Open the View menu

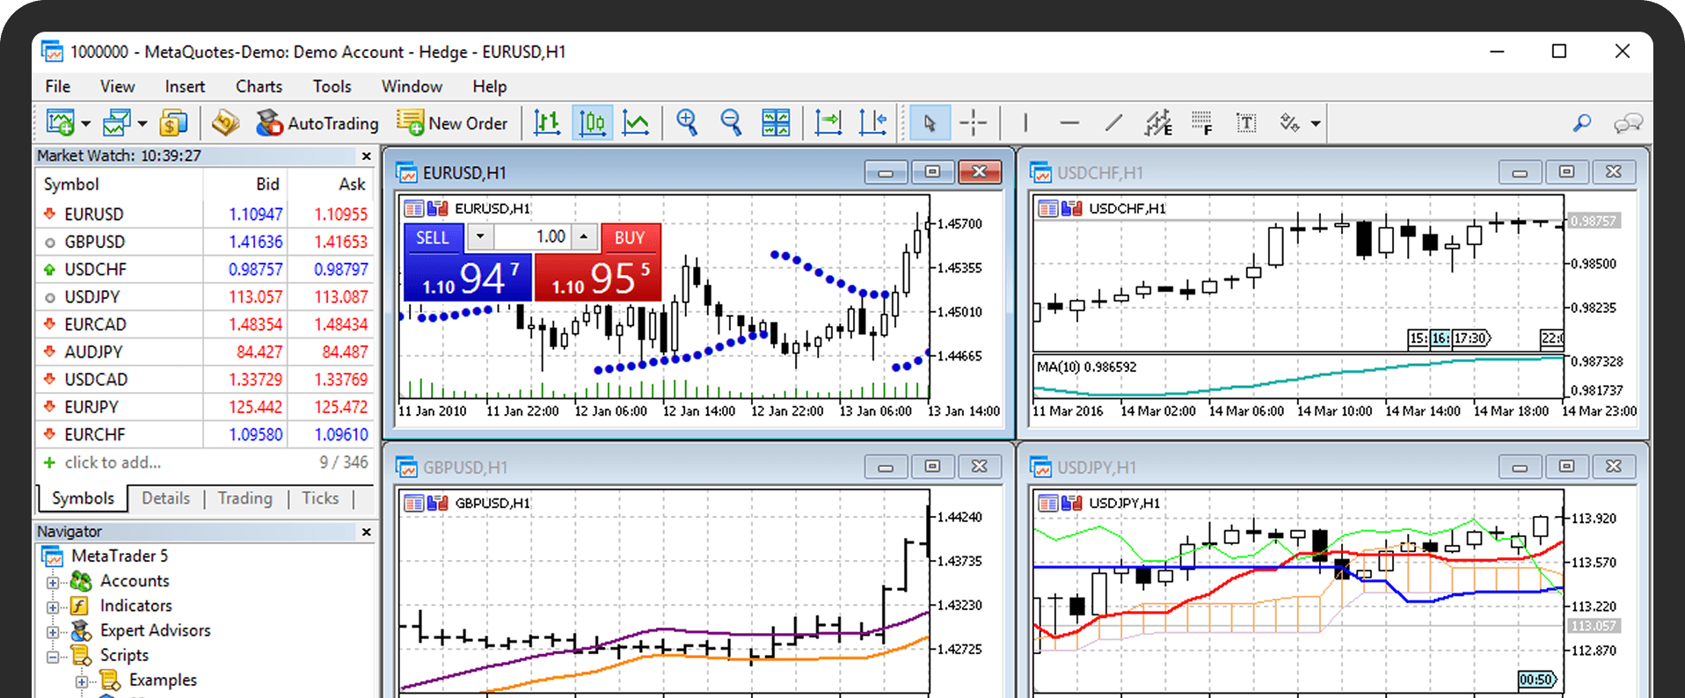117,86
